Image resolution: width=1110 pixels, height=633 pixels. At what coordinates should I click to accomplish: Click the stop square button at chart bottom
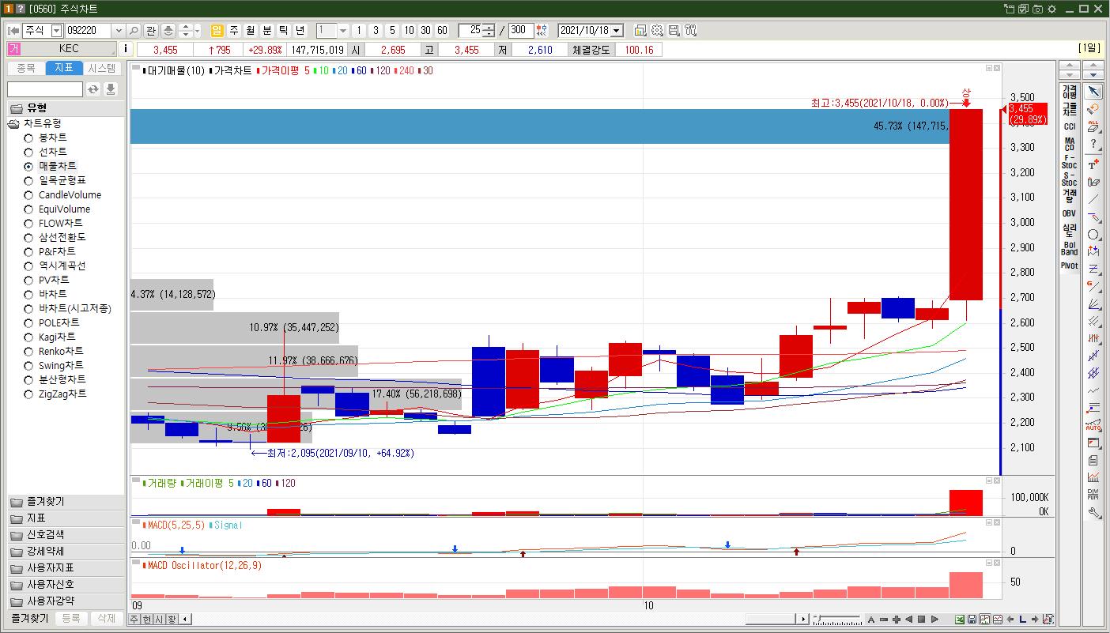[922, 620]
